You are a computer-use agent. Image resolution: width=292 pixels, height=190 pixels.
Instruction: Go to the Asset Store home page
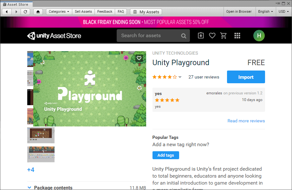38,12
